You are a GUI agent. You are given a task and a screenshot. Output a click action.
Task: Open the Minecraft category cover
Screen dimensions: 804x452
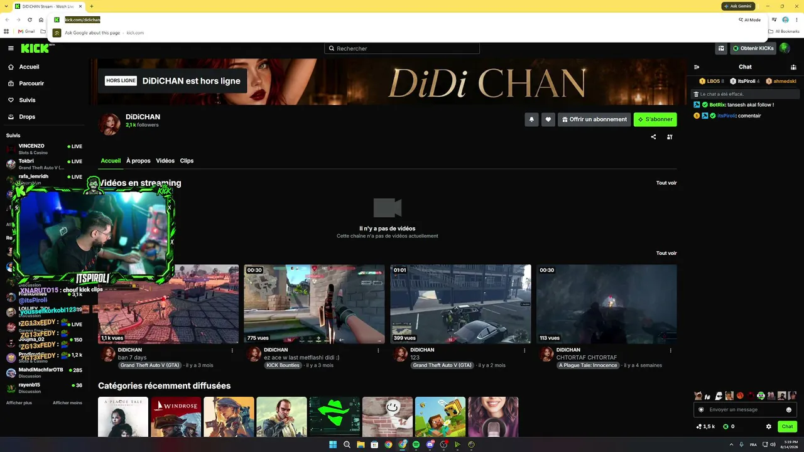pos(440,417)
